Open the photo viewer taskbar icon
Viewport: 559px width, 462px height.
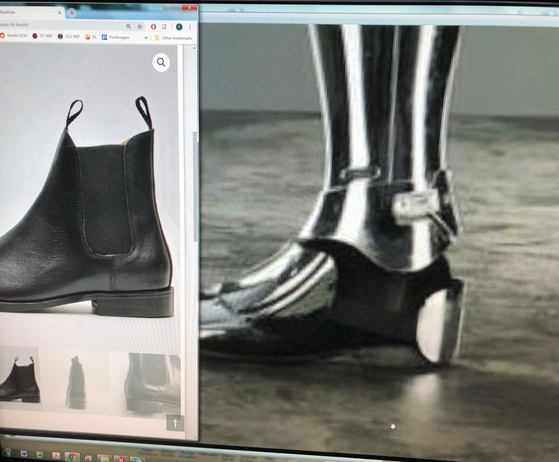pyautogui.click(x=137, y=460)
